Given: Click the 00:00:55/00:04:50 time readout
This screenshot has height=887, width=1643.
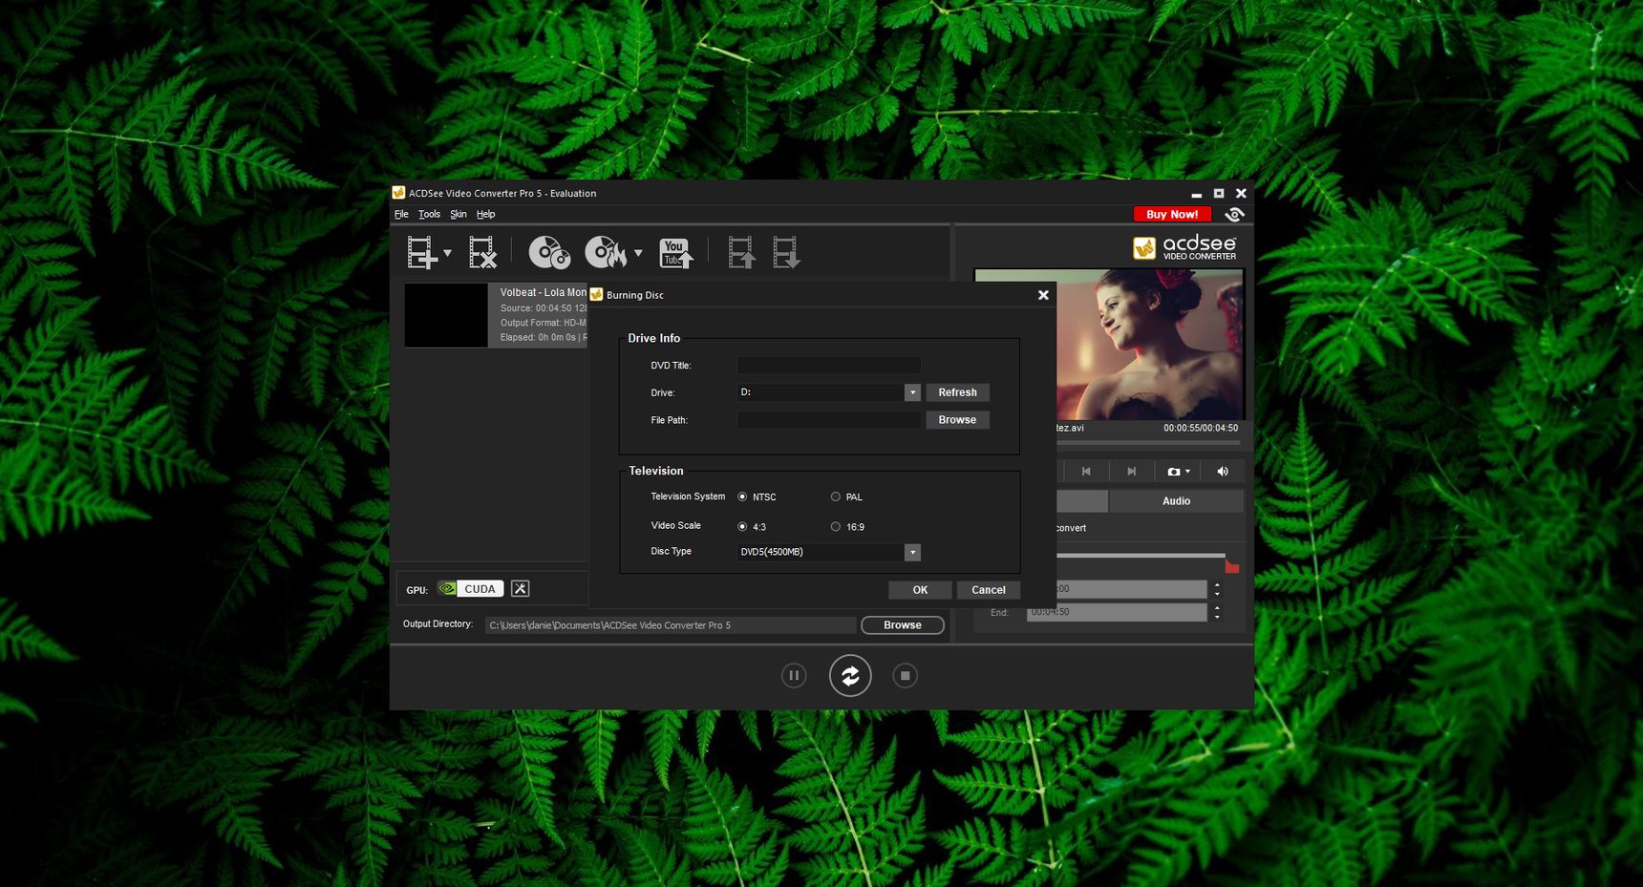Looking at the screenshot, I should pos(1201,429).
